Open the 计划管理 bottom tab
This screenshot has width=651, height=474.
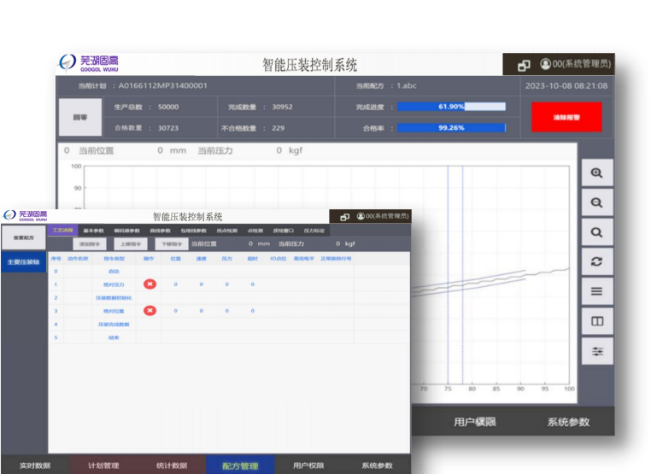click(103, 465)
